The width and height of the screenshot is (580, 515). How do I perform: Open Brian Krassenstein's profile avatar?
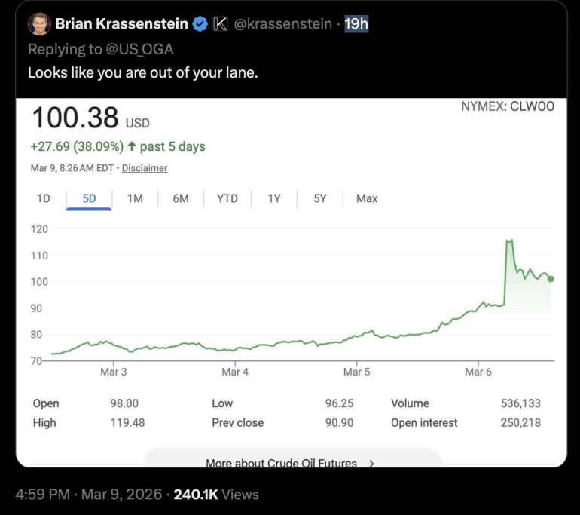pyautogui.click(x=40, y=24)
